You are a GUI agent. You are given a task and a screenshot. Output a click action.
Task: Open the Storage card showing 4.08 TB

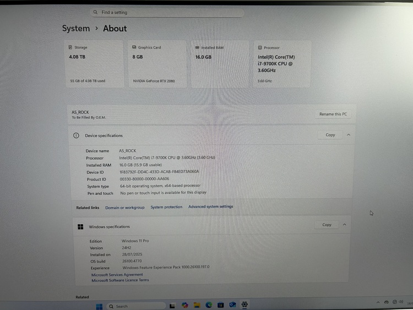pyautogui.click(x=94, y=64)
